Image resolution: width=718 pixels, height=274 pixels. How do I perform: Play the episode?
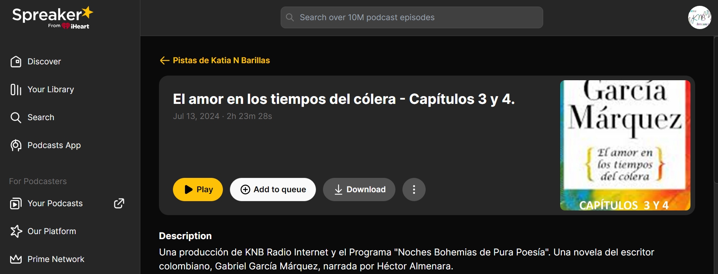click(198, 190)
